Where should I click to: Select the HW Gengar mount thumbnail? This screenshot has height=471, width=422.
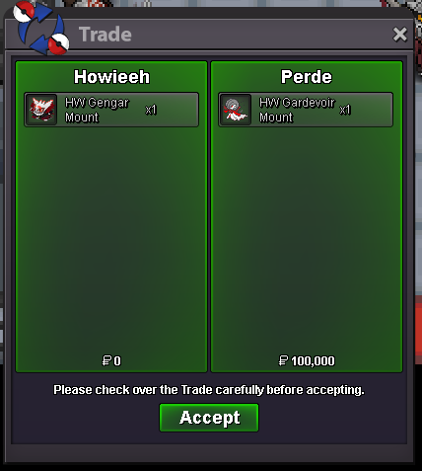click(x=41, y=110)
